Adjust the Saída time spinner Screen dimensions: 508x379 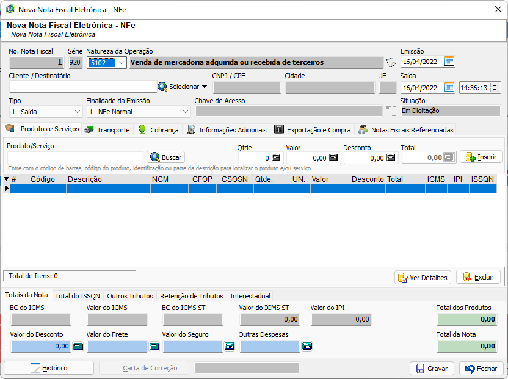495,87
